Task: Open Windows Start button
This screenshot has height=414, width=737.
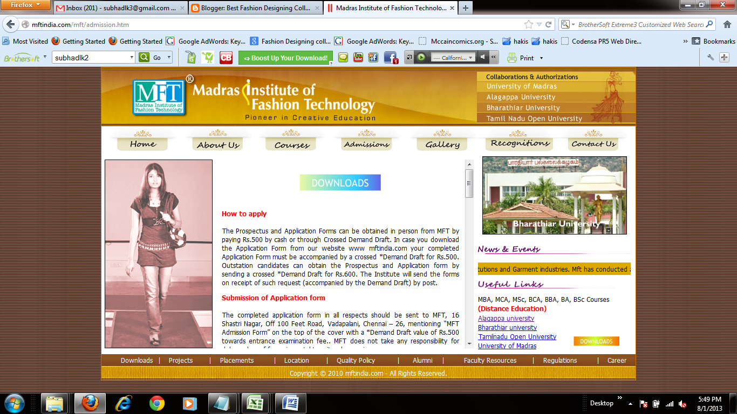Action: (x=13, y=403)
